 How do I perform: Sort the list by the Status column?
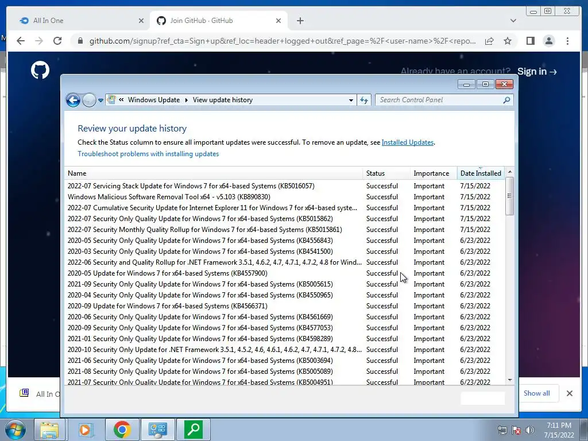point(386,173)
